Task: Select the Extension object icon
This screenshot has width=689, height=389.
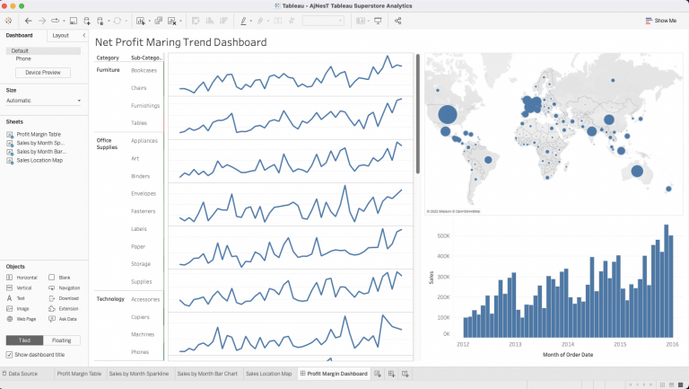Action: [x=52, y=308]
